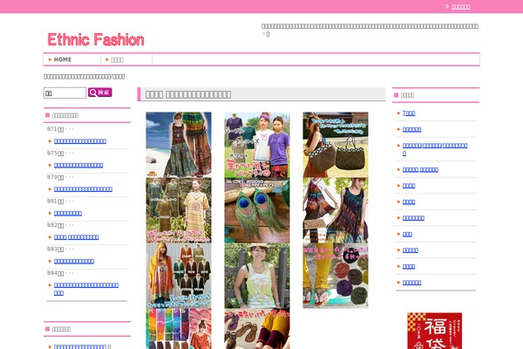
Task: Open the ranking link under 871
Action: pyautogui.click(x=80, y=141)
